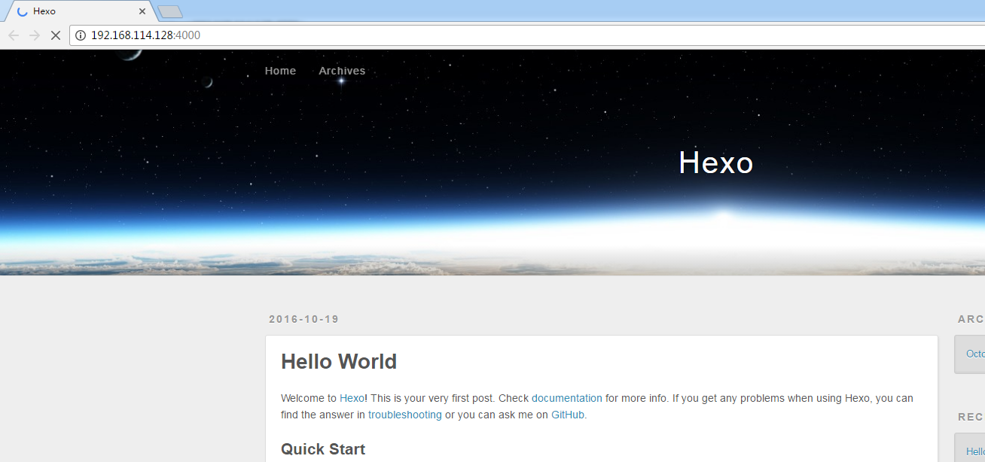Viewport: 985px width, 462px height.
Task: Open the 2016-10-19 post date link
Action: [303, 319]
